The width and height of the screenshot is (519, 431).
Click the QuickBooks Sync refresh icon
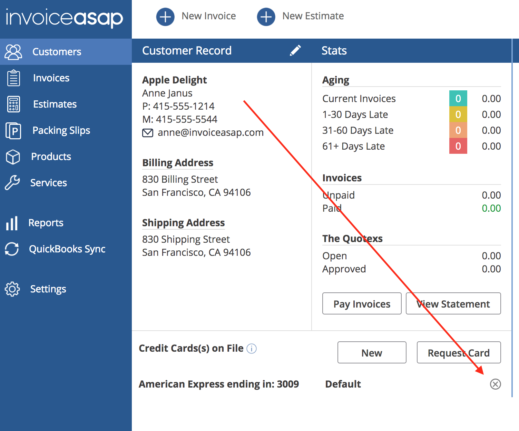12,249
